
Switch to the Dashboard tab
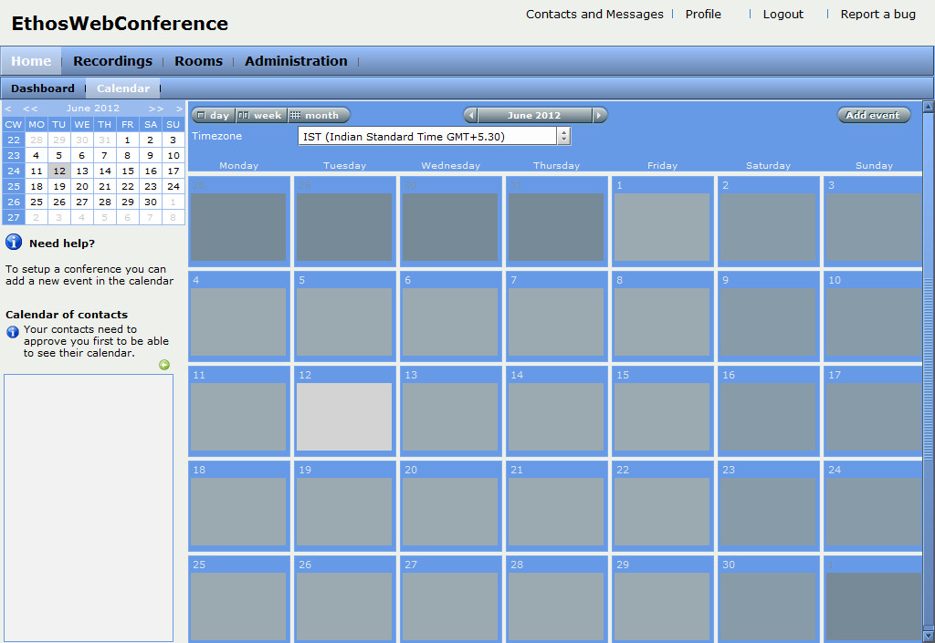coord(43,88)
